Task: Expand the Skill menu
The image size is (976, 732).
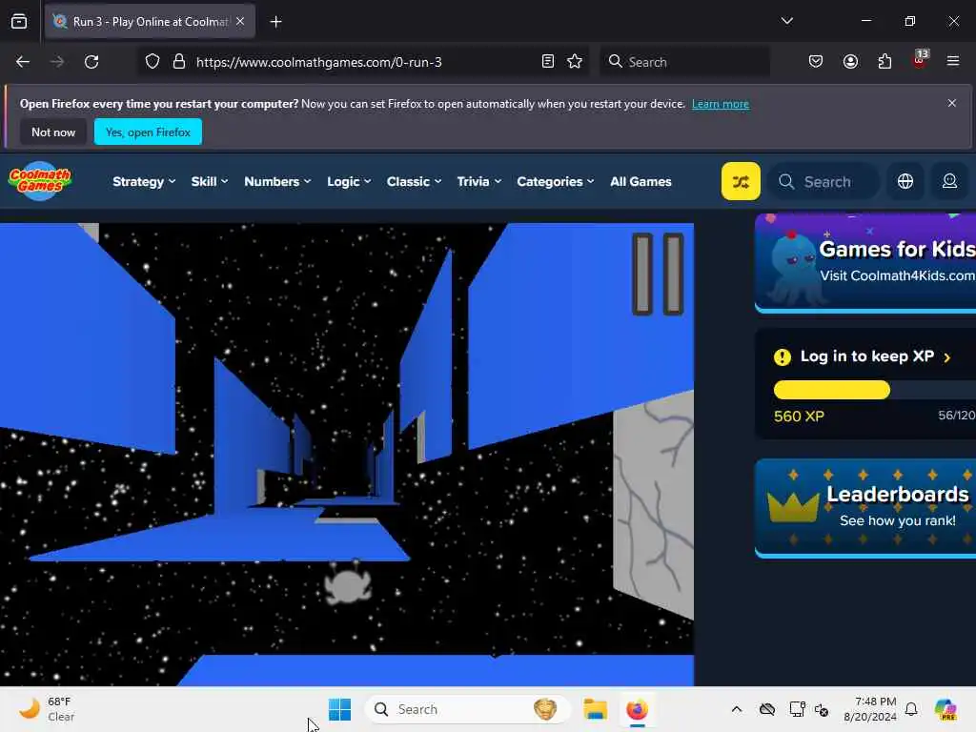Action: point(209,182)
